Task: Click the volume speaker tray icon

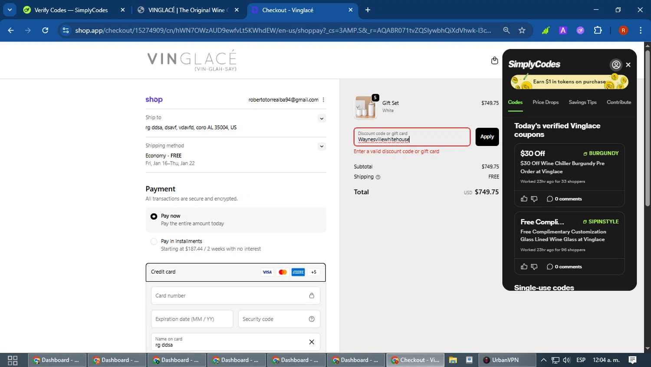Action: [x=566, y=360]
